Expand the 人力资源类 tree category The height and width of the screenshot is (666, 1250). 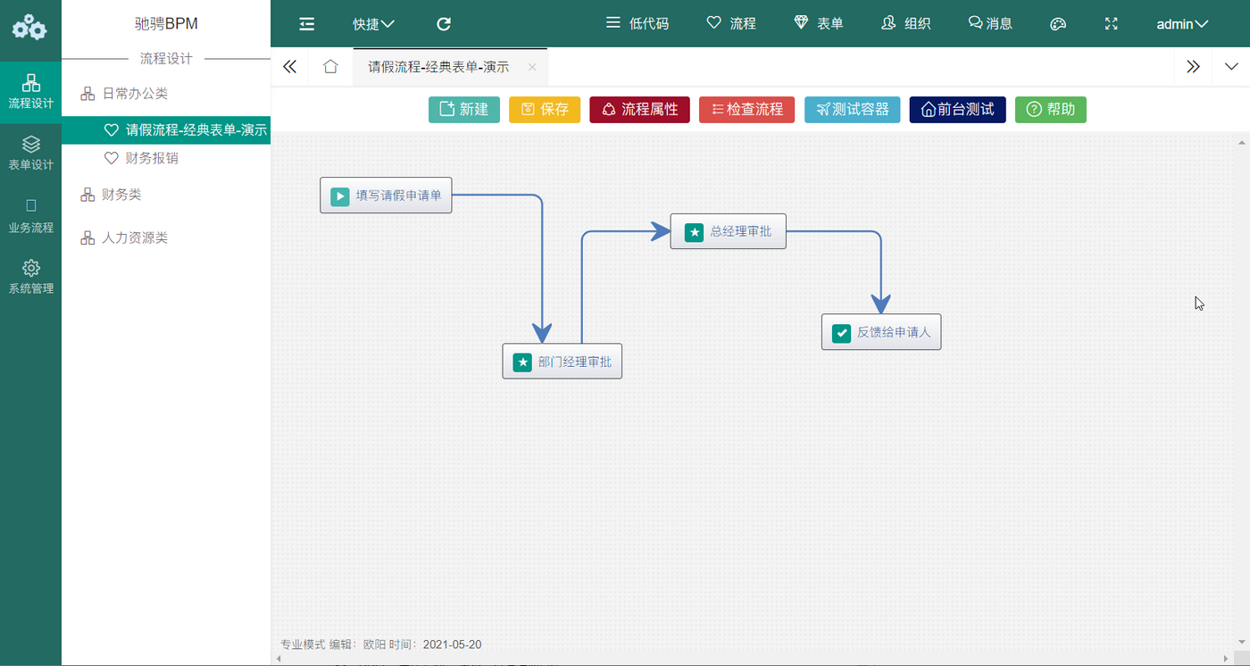click(x=124, y=238)
